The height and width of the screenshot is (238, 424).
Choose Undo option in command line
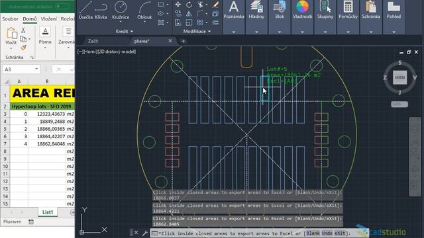(327, 233)
